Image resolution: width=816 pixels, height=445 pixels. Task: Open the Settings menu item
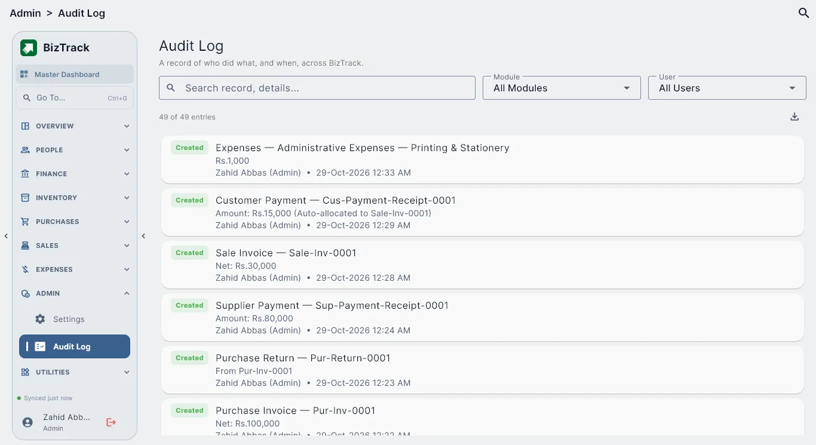point(75,319)
